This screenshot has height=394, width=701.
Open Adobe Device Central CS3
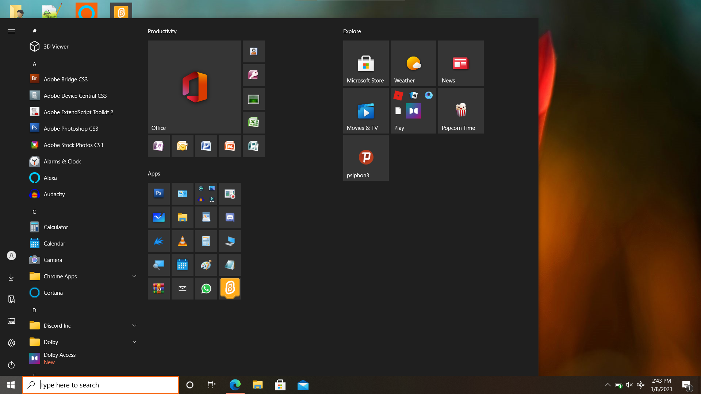click(x=83, y=96)
